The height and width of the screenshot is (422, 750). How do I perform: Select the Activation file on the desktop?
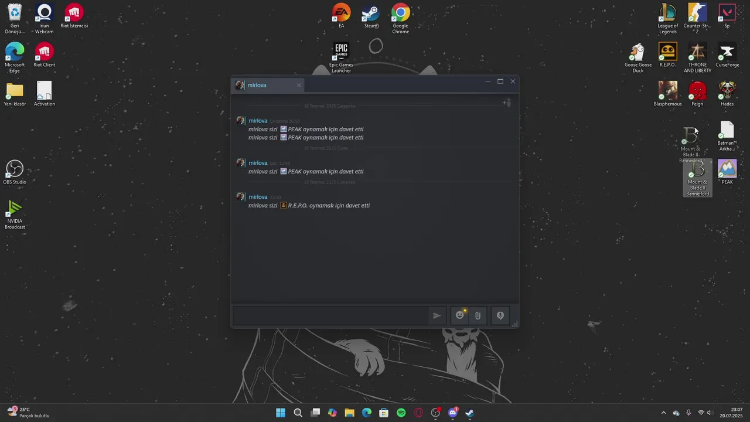tap(44, 94)
